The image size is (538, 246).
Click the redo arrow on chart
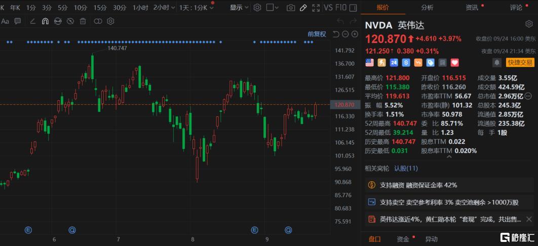pyautogui.click(x=353, y=21)
